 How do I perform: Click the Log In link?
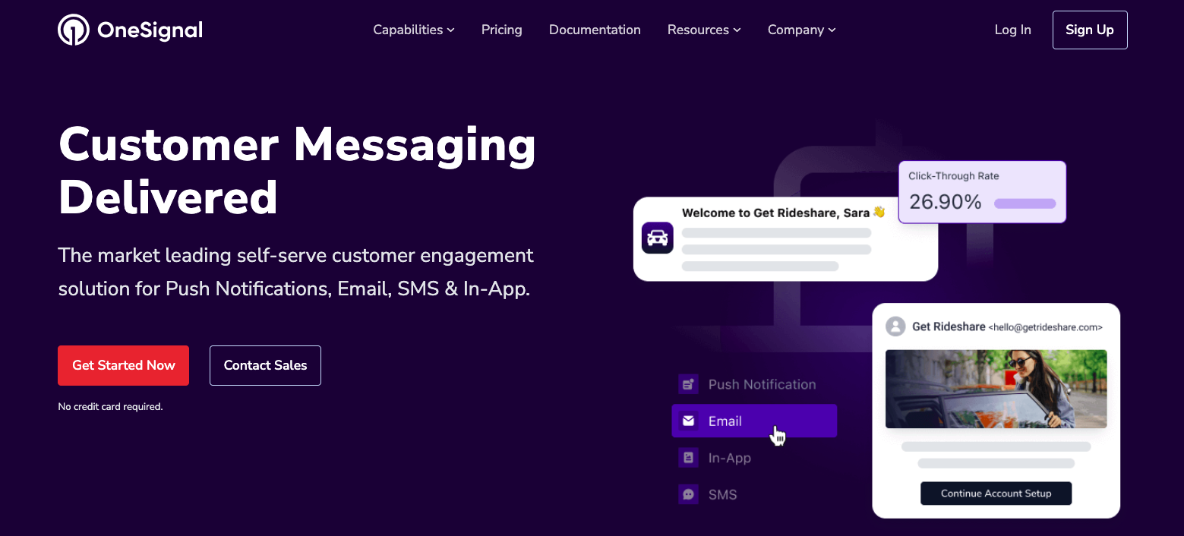tap(1012, 30)
